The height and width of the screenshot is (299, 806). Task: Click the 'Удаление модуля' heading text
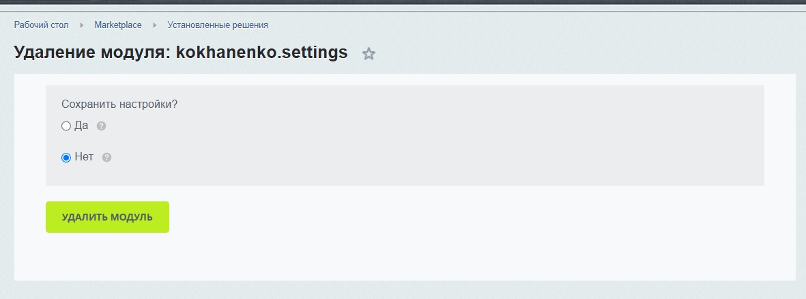pos(92,53)
